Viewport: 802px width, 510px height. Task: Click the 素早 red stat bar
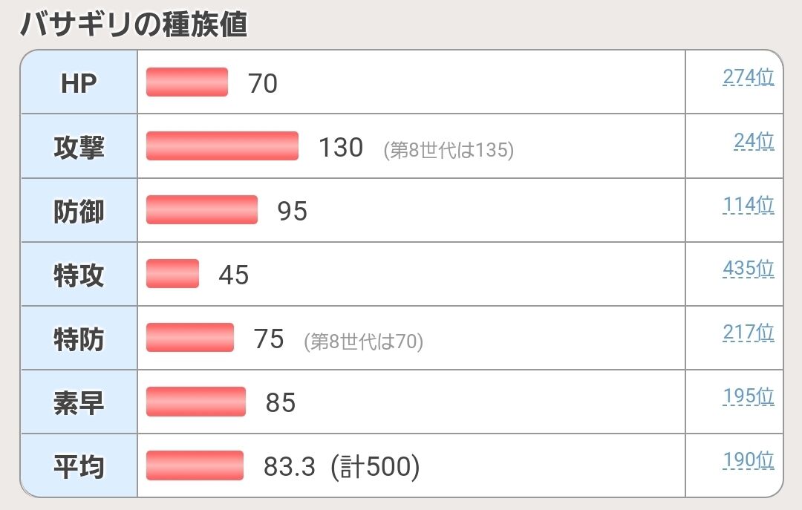click(196, 402)
